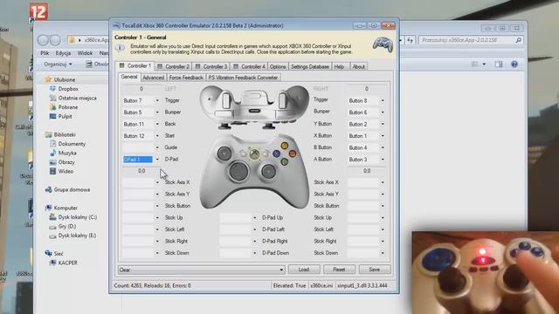Click the Xbox guide button on controller image
Image resolution: width=559 pixels, height=314 pixels.
click(254, 154)
